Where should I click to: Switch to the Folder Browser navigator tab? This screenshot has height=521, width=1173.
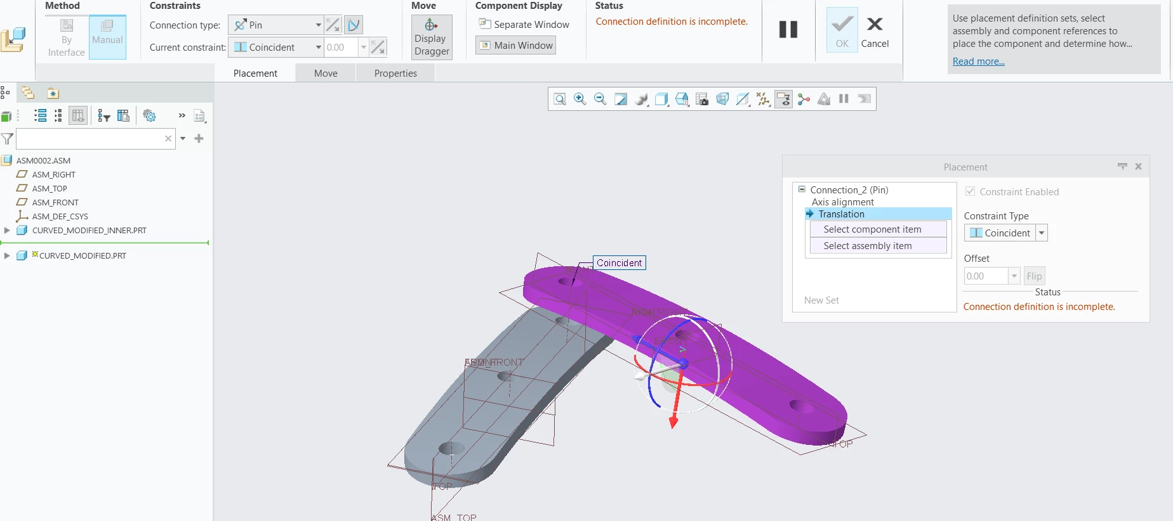point(28,93)
